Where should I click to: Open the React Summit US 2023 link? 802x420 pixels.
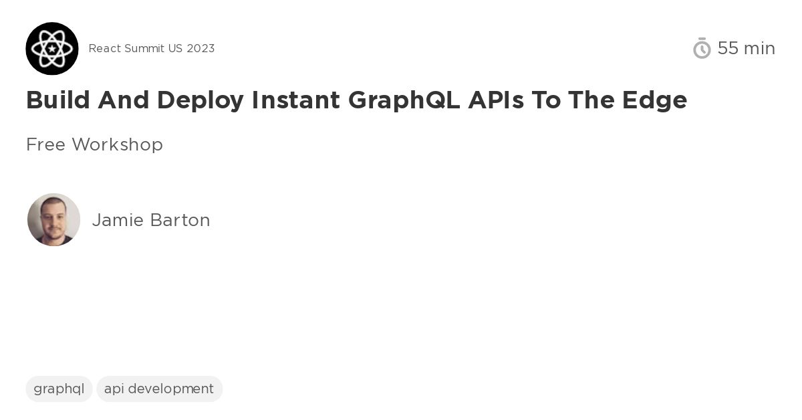(x=152, y=48)
